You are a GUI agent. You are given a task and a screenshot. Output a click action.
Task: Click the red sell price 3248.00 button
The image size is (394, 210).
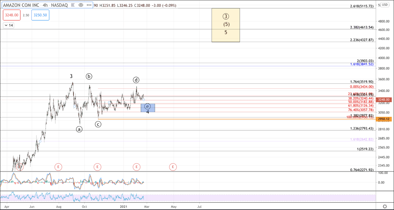pos(12,15)
